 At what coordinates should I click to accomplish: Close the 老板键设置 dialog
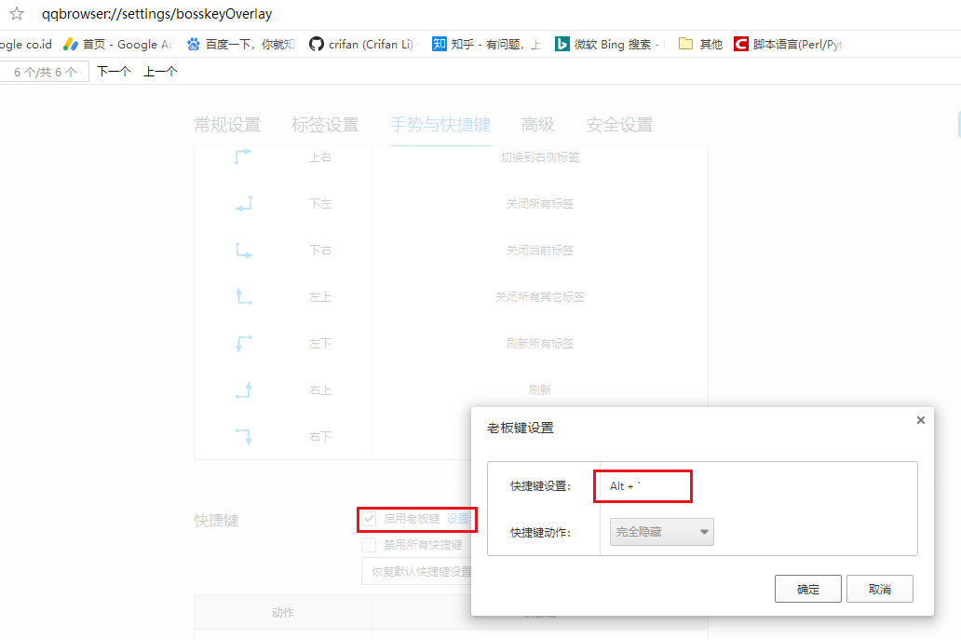pos(920,420)
